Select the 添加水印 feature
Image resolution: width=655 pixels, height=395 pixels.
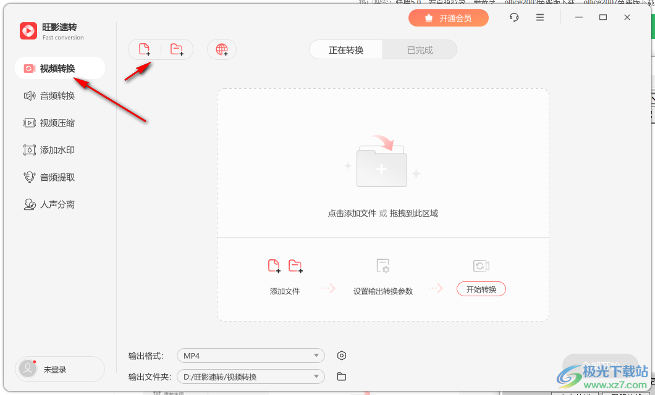(x=49, y=150)
